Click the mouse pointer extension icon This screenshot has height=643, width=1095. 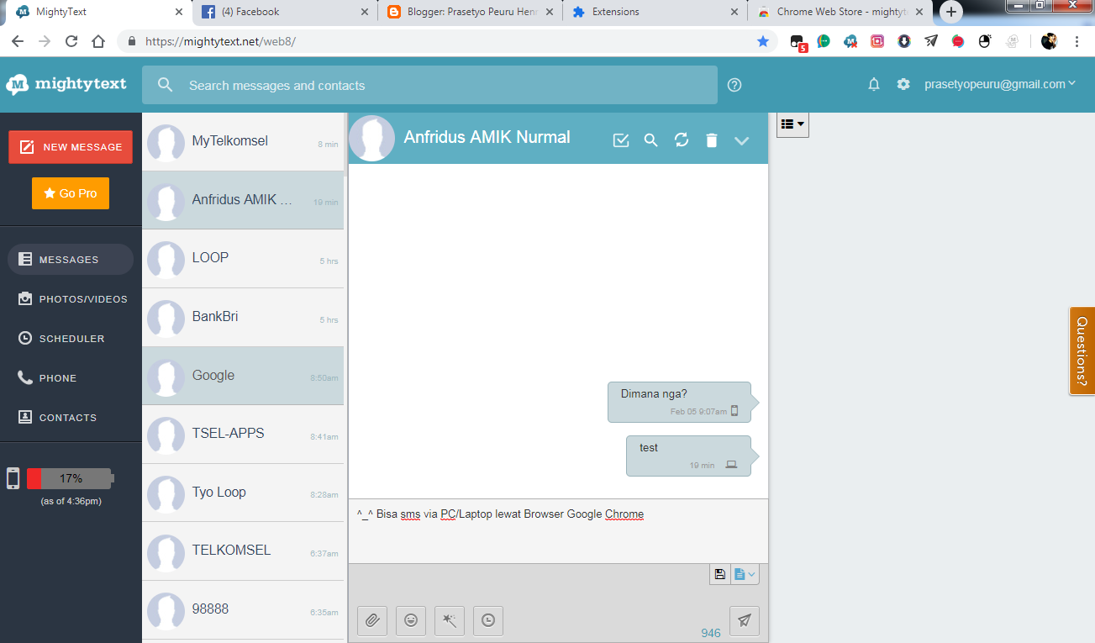pos(985,41)
